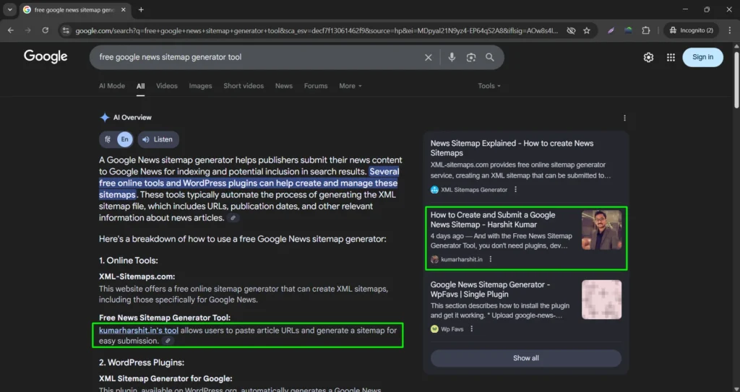Image resolution: width=740 pixels, height=392 pixels.
Task: Expand the More dropdown
Action: 350,86
